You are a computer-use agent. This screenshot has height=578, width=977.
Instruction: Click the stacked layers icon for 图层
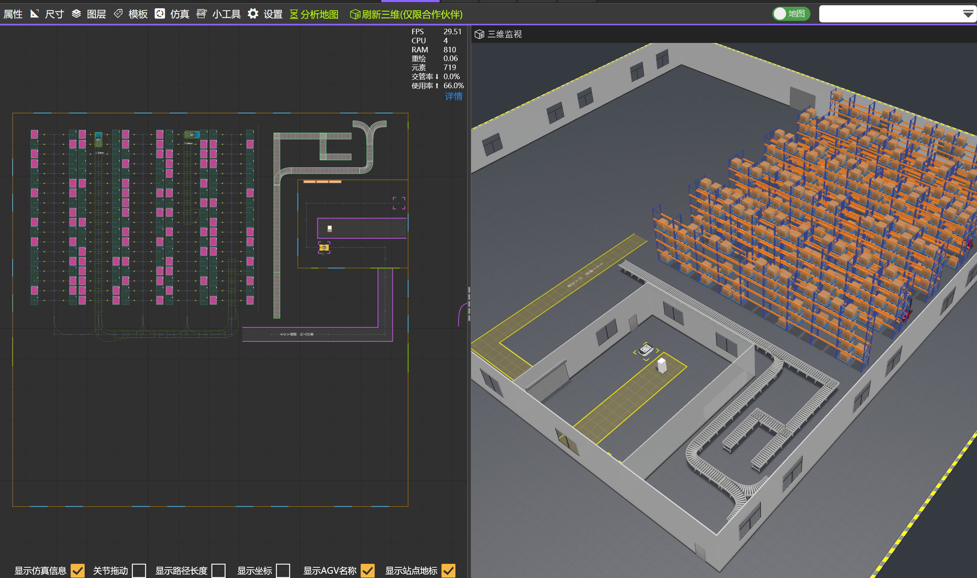point(76,14)
